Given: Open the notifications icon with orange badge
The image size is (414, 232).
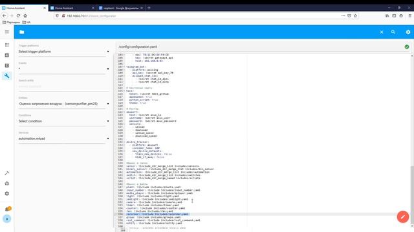Looking at the screenshot, I should coord(8,209).
